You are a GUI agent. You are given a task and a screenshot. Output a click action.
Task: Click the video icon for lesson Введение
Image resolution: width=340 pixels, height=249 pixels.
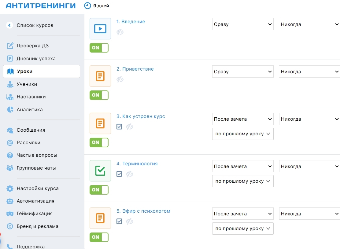click(x=100, y=29)
